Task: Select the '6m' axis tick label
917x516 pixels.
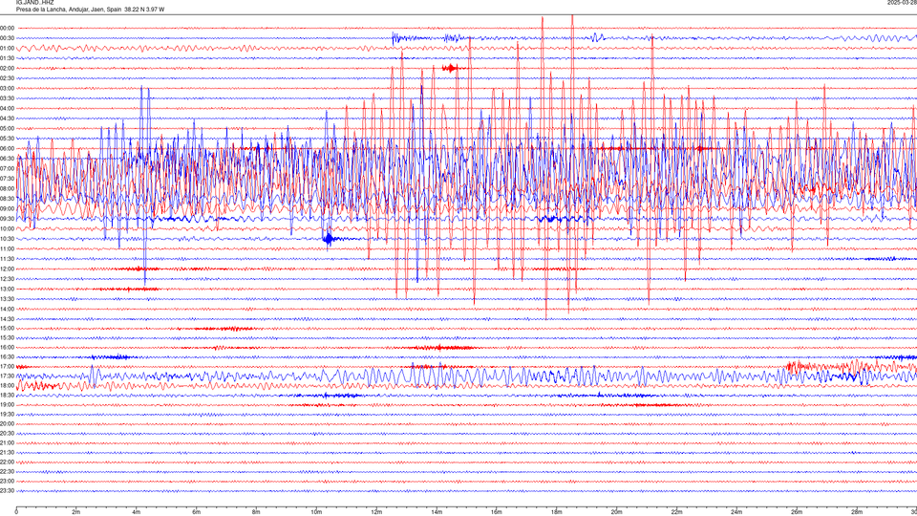Action: [197, 512]
